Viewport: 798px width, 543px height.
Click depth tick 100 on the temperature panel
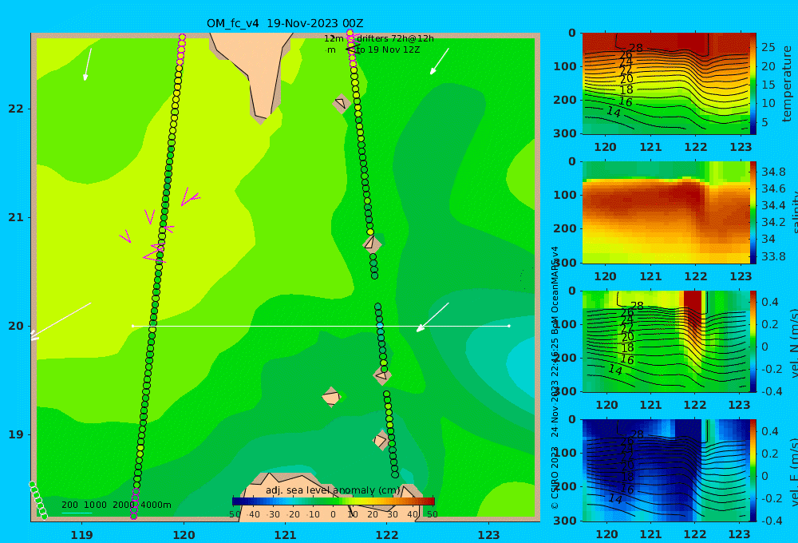(564, 66)
